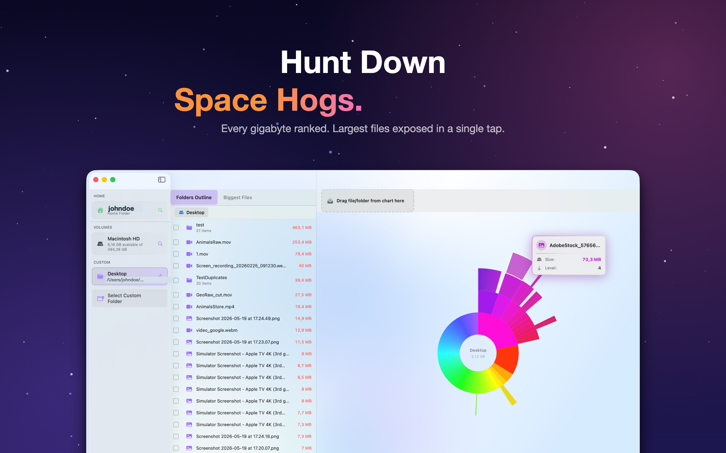
Task: Click the AdobeStock_57656 tooltip title
Action: (x=574, y=245)
